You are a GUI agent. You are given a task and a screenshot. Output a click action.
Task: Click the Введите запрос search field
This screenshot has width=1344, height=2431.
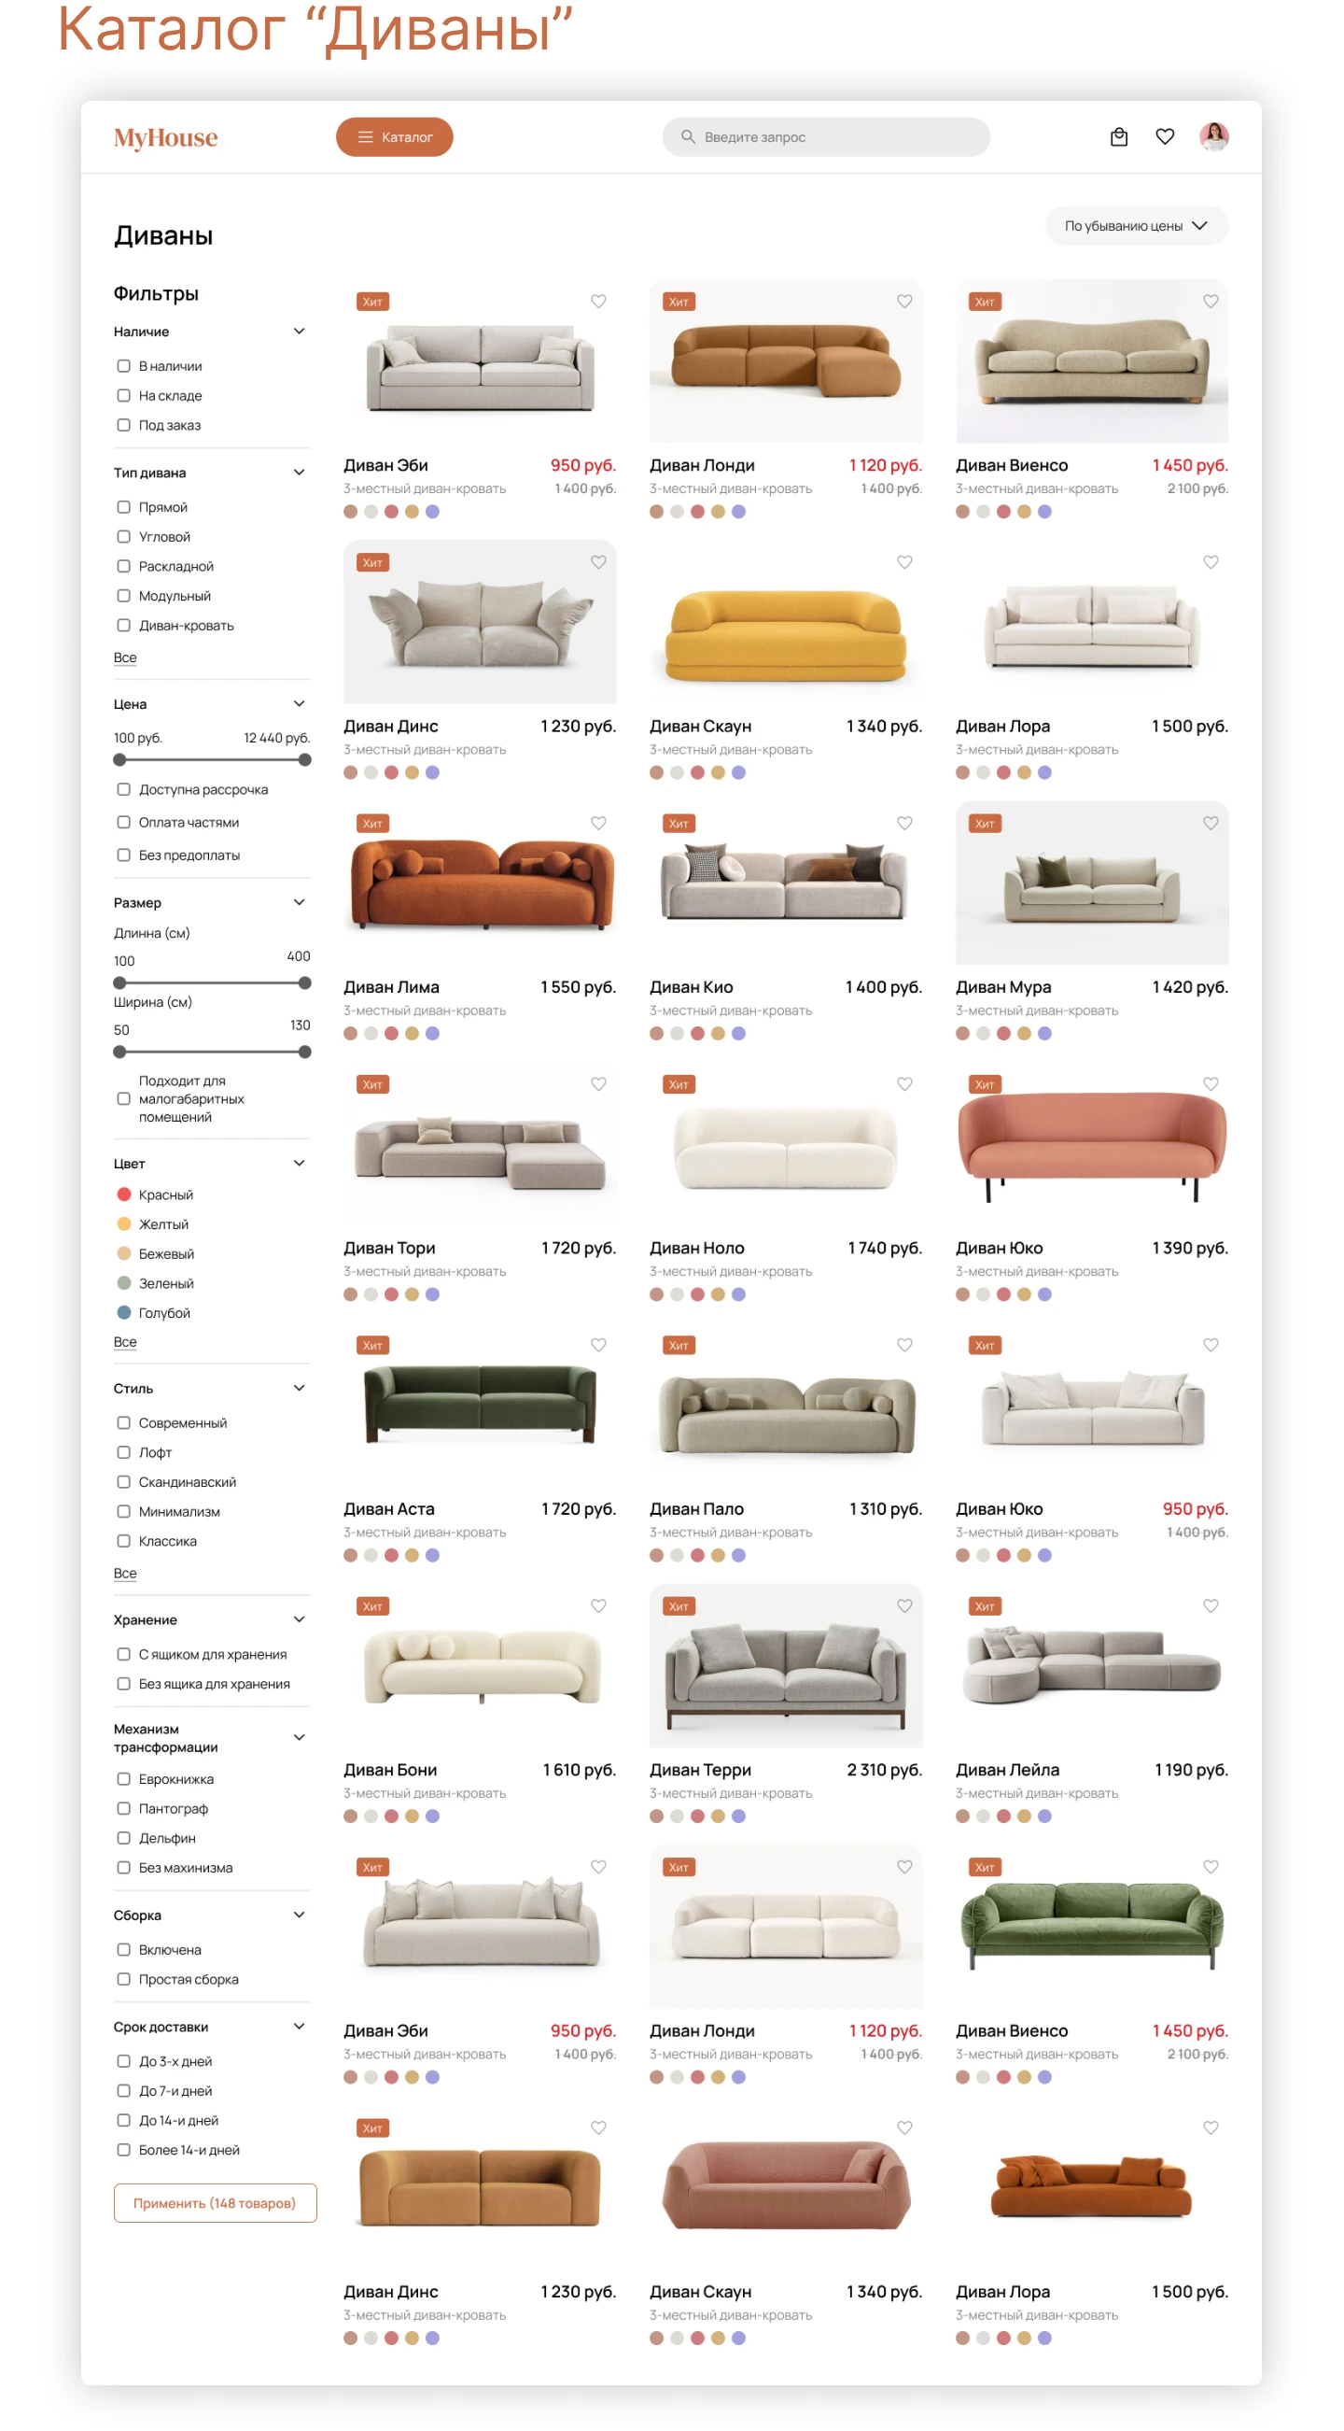click(x=825, y=137)
